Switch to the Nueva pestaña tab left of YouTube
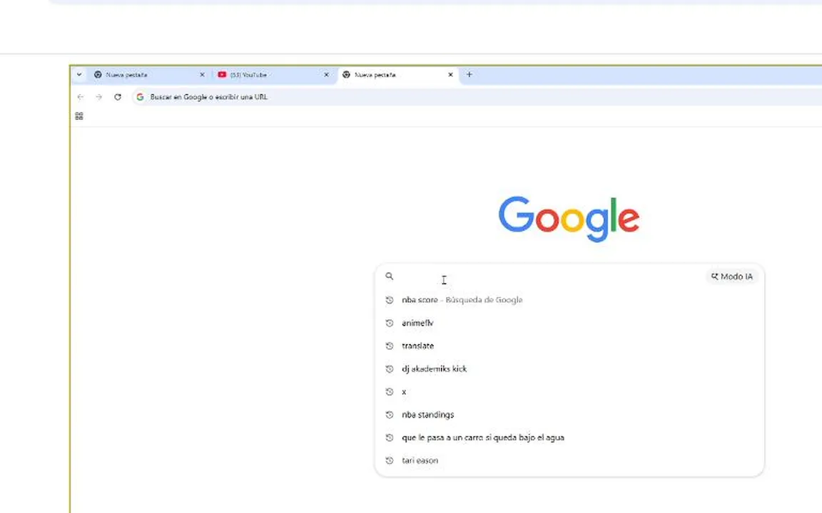822x513 pixels. point(146,75)
